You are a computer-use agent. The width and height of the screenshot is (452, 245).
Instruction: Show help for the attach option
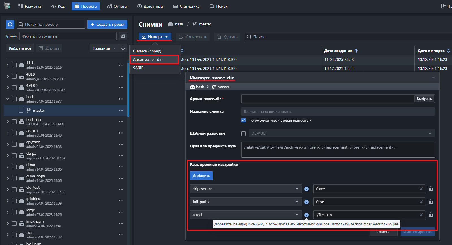tap(307, 215)
